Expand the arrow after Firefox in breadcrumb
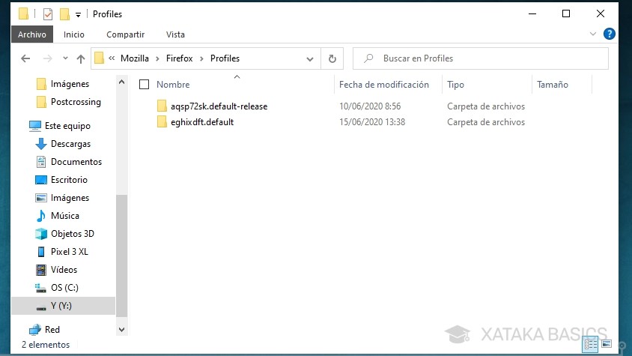 click(201, 59)
